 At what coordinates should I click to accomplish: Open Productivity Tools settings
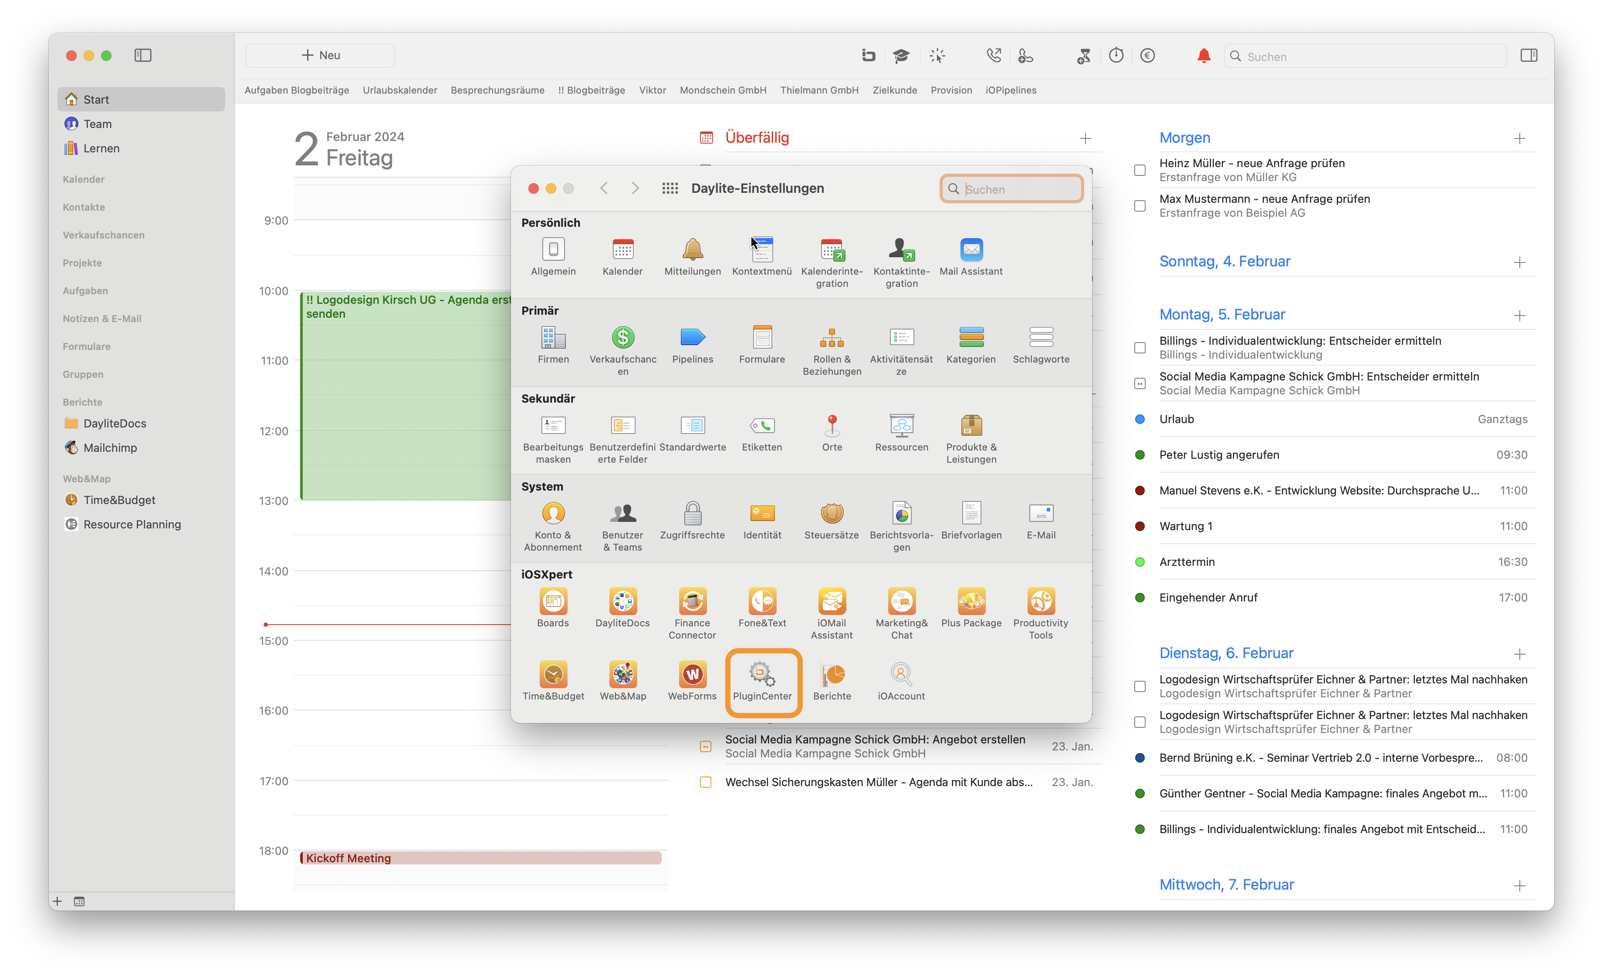click(x=1041, y=614)
